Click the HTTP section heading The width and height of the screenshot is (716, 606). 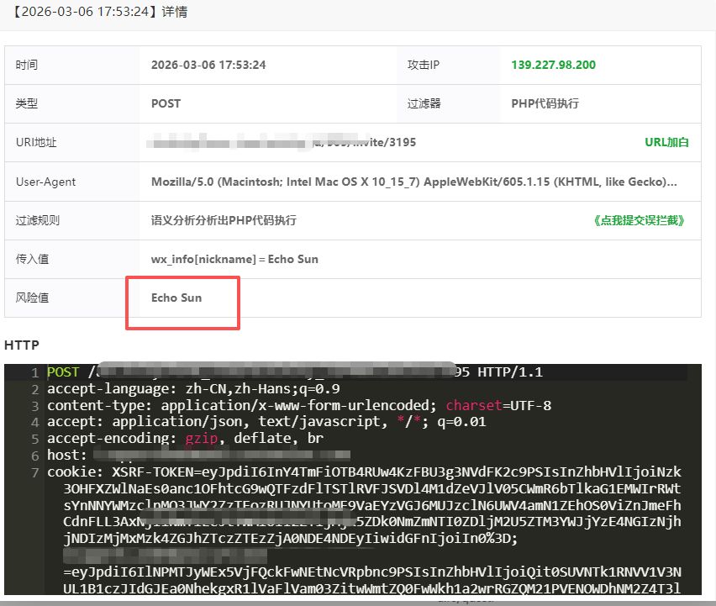point(22,345)
